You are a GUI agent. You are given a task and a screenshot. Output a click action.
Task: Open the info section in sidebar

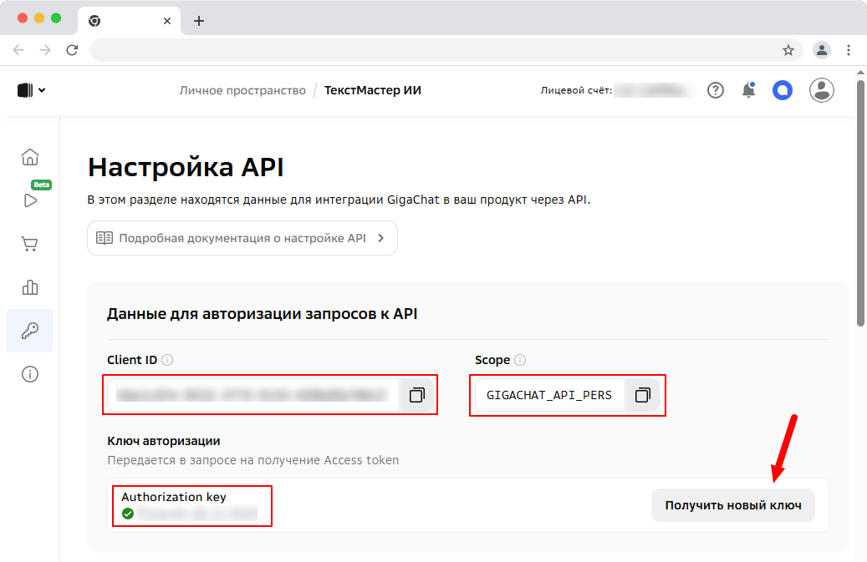[x=30, y=374]
